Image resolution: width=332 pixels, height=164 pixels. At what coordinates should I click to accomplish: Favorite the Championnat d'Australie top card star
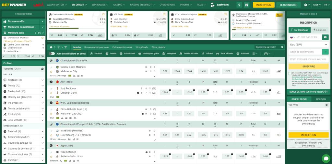(103, 14)
